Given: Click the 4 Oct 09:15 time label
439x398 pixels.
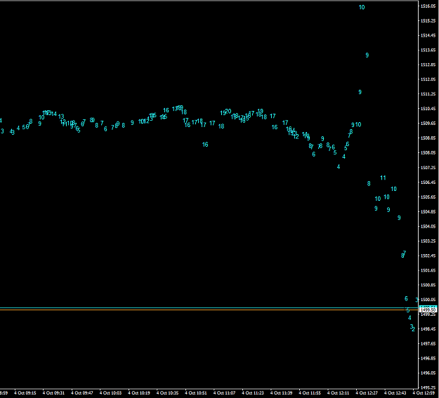Looking at the screenshot, I should (25, 393).
